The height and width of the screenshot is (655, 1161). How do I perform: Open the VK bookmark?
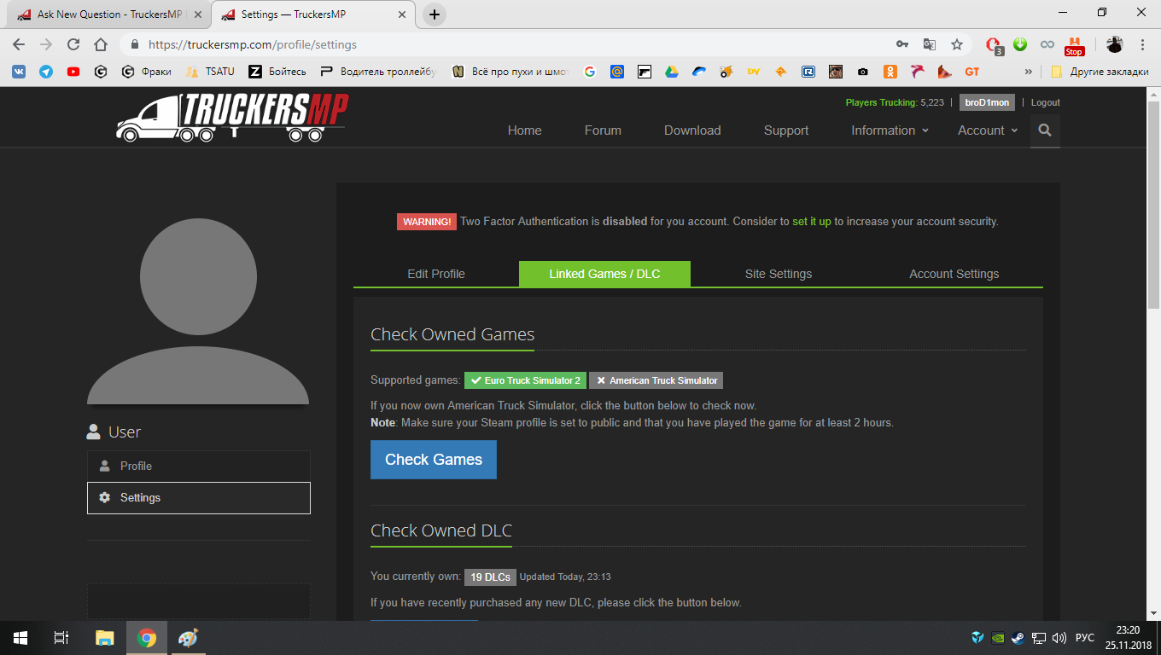[x=18, y=72]
